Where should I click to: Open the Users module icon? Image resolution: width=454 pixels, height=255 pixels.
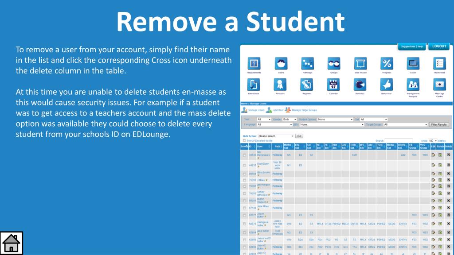[281, 63]
